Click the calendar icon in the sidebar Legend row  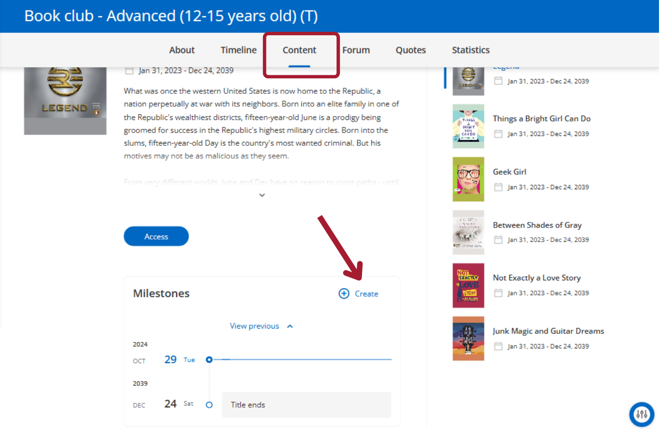click(498, 81)
